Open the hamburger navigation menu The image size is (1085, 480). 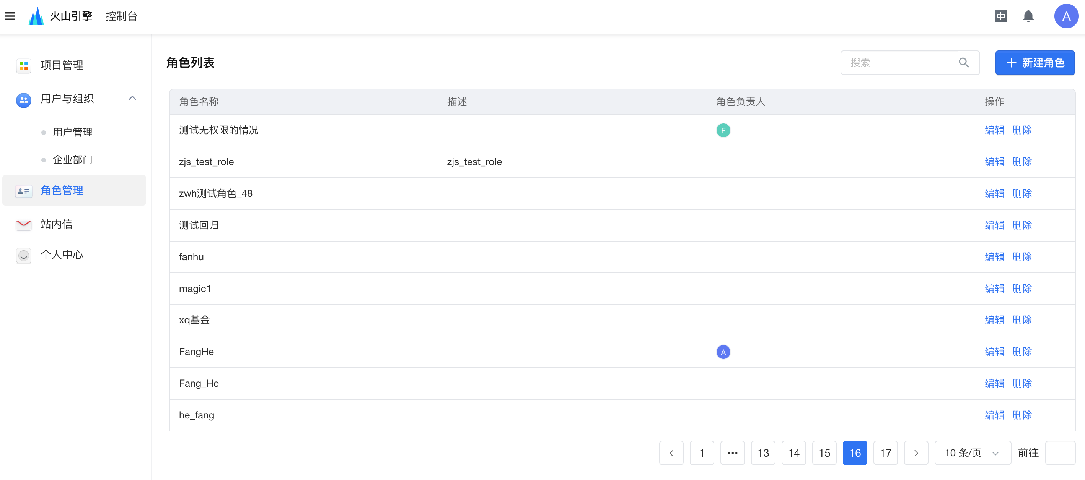point(10,16)
